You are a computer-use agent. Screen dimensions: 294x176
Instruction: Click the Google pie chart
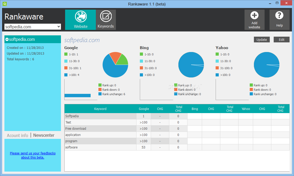115,65
